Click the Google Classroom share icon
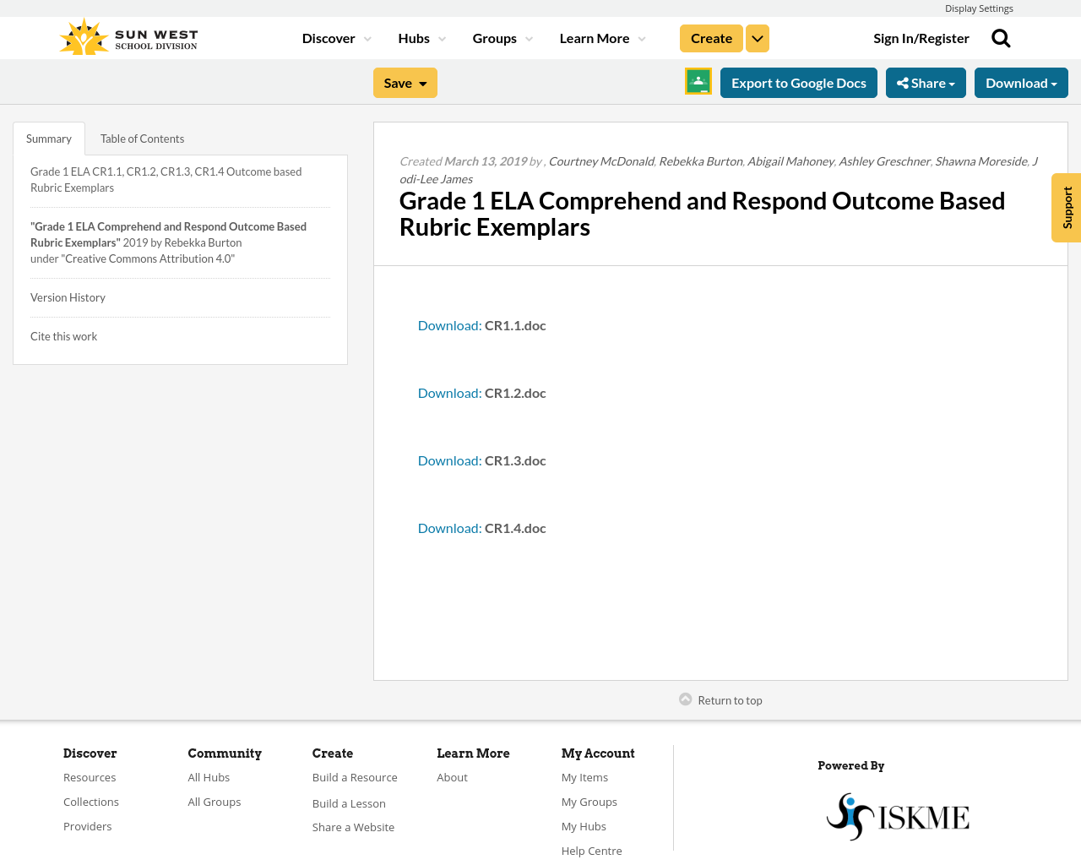The image size is (1081, 865). pos(698,82)
